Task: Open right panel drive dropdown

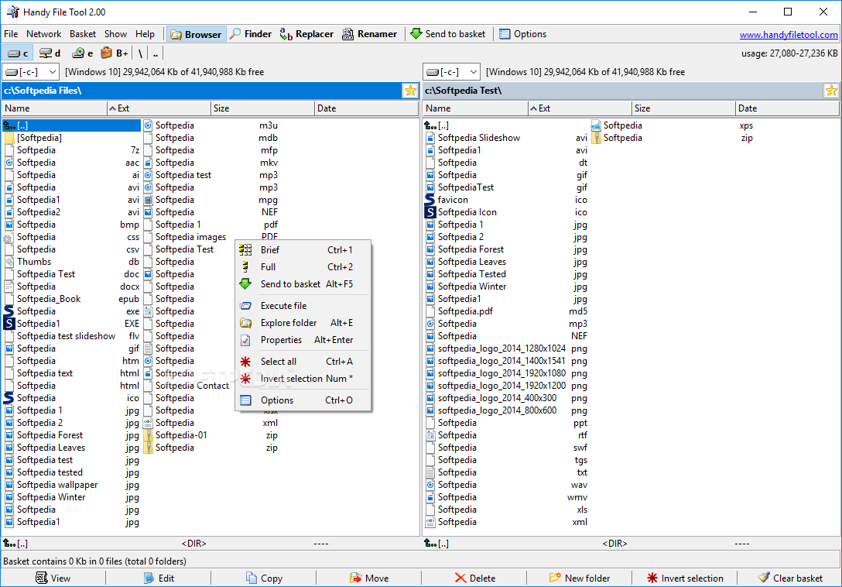Action: click(452, 71)
